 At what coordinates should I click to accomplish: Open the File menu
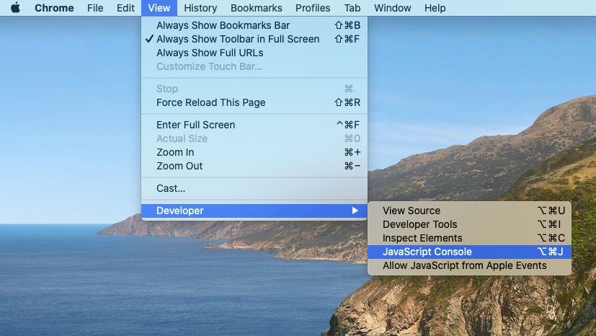(x=95, y=8)
